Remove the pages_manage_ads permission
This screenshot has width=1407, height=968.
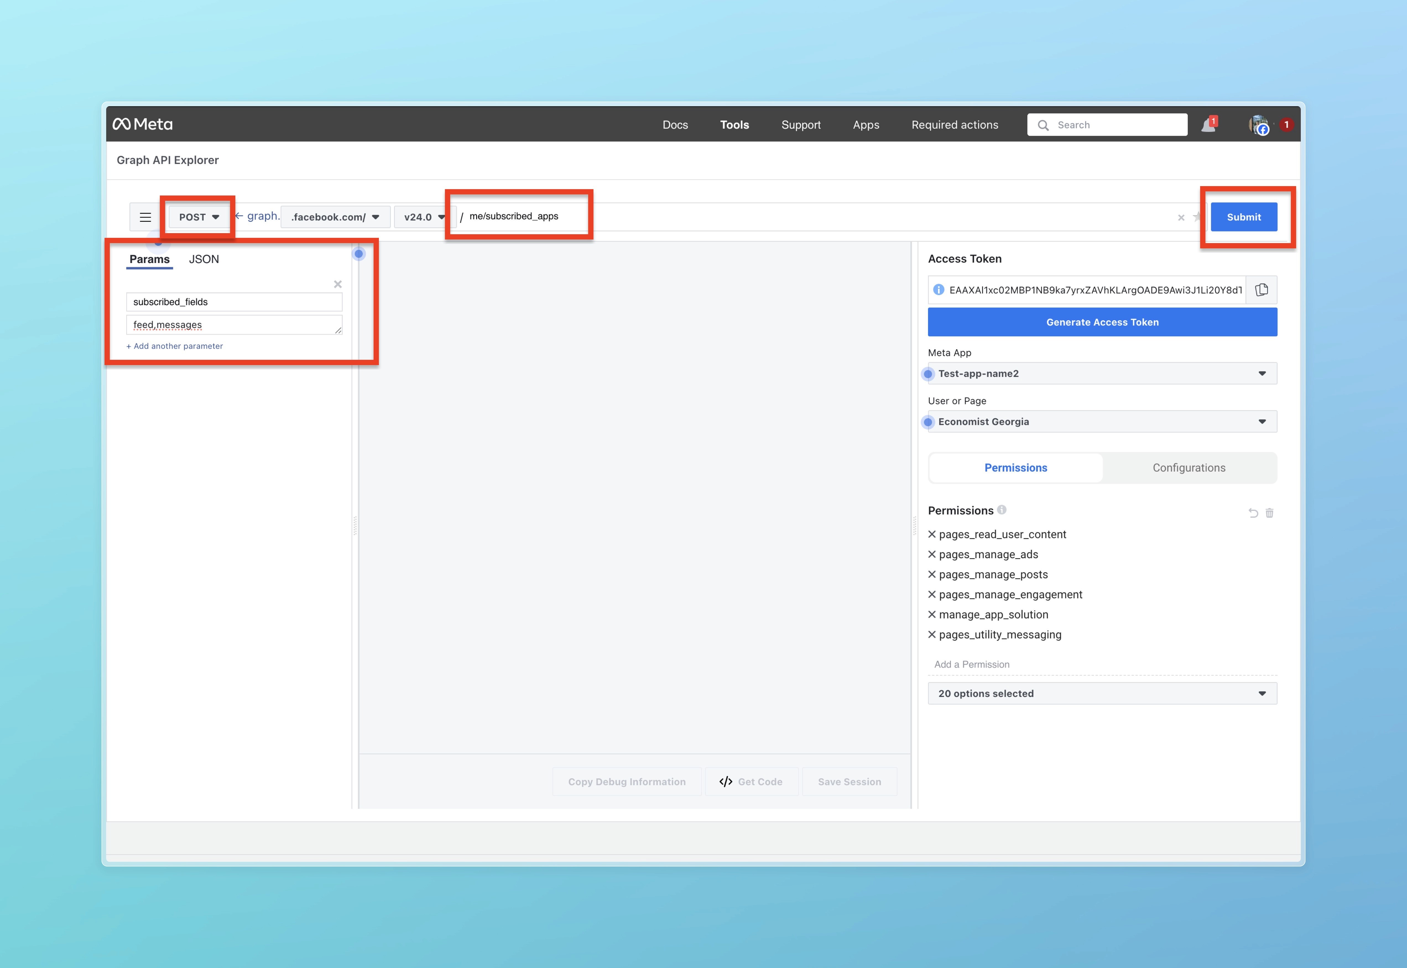pos(932,554)
